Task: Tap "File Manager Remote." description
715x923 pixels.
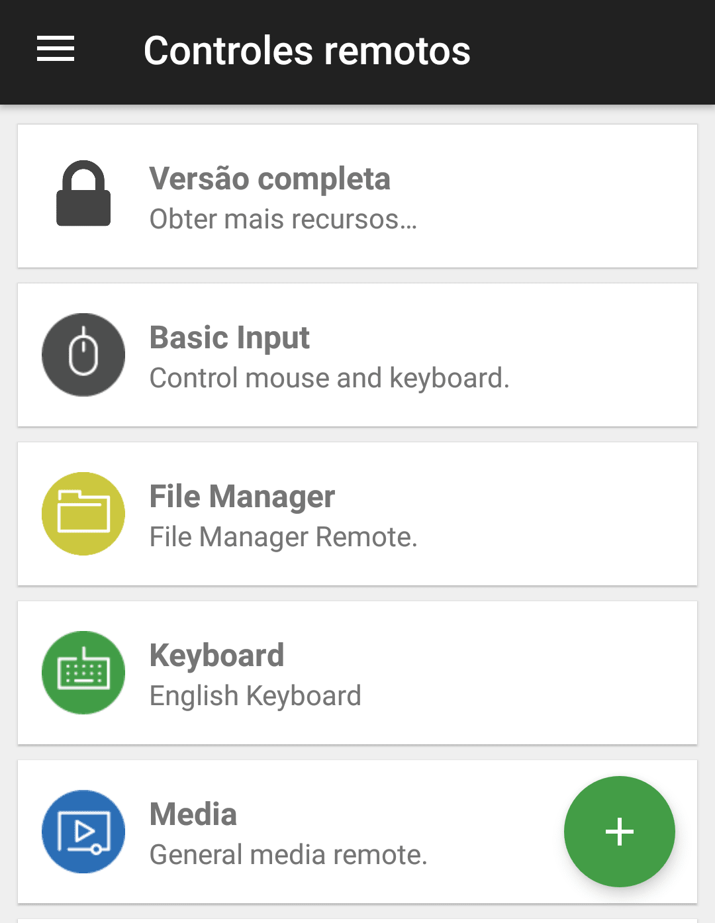Action: point(283,537)
